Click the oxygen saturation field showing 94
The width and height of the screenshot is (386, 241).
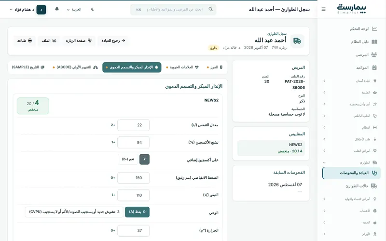(x=134, y=142)
